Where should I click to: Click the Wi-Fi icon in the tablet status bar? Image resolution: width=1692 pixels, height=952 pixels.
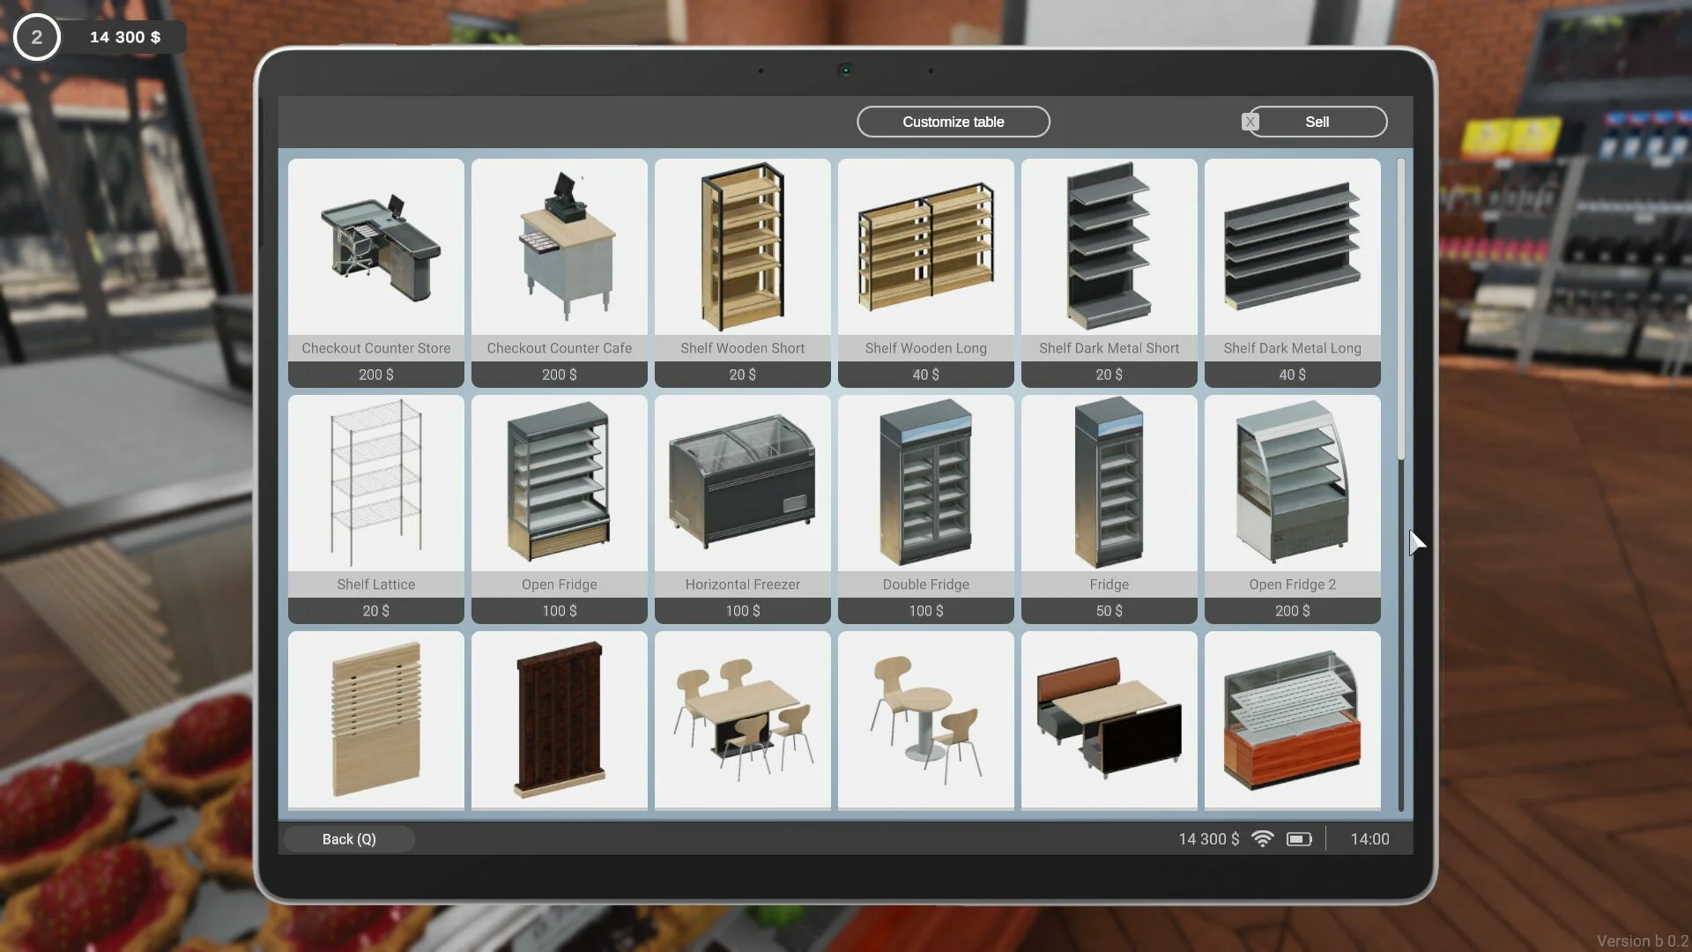[1264, 839]
